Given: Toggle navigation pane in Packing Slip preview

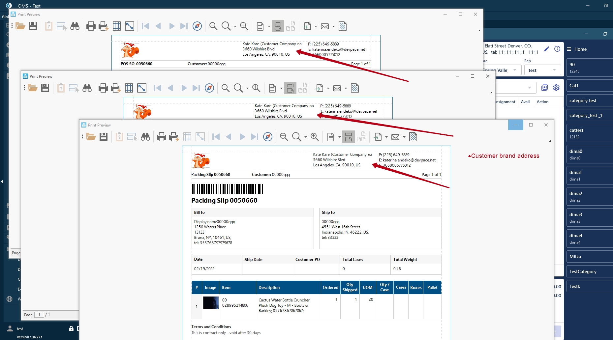Looking at the screenshot, I should coord(268,137).
